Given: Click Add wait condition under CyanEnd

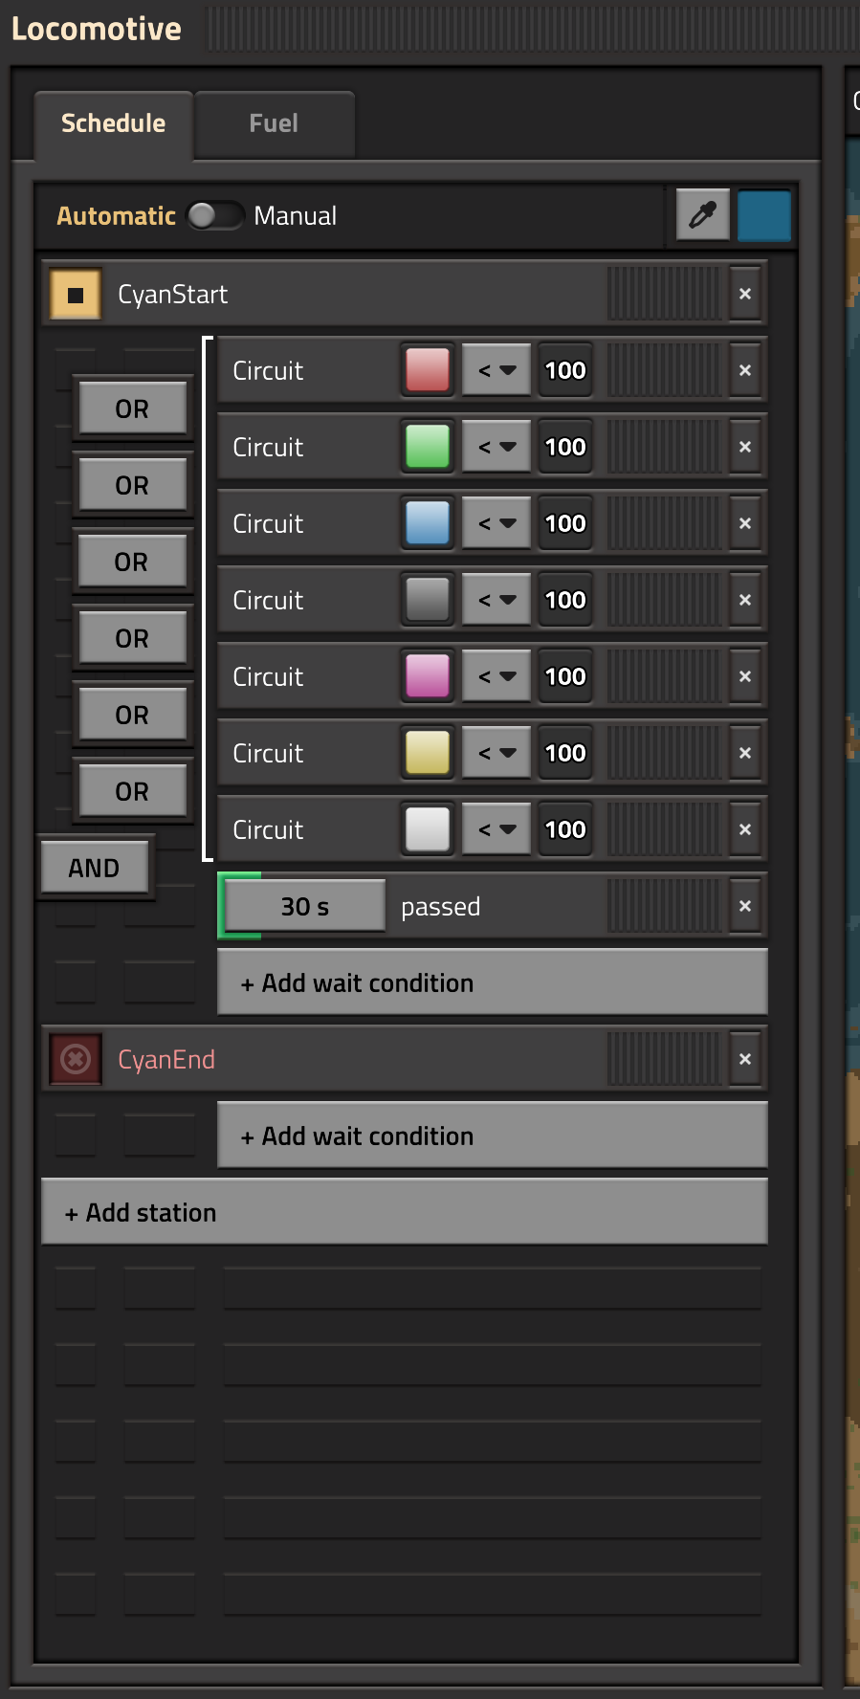Looking at the screenshot, I should click(x=493, y=1136).
